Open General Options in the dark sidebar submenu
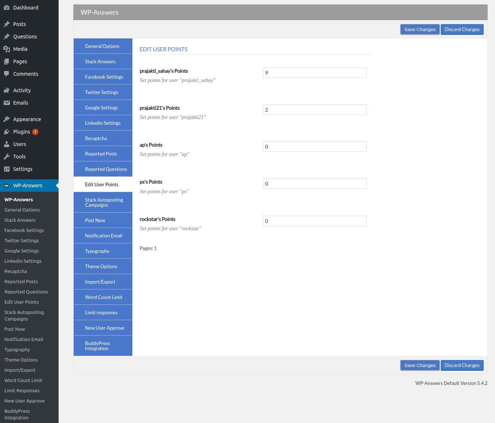This screenshot has height=423, width=495. [22, 210]
